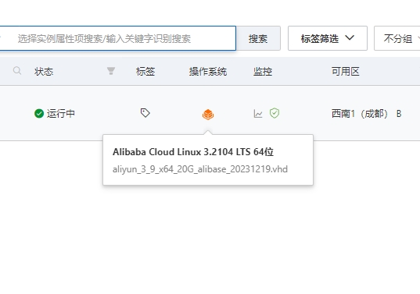420x294 pixels.
Task: Click the 搜索 button
Action: (x=258, y=38)
